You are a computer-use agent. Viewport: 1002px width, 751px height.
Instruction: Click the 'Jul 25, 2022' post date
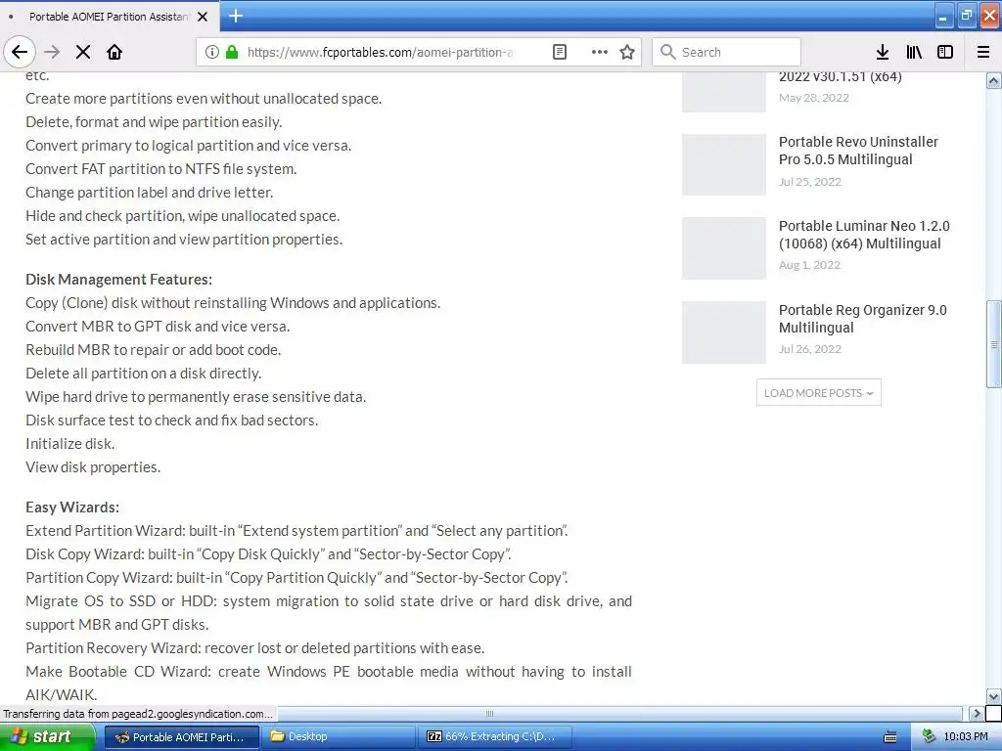tap(809, 182)
